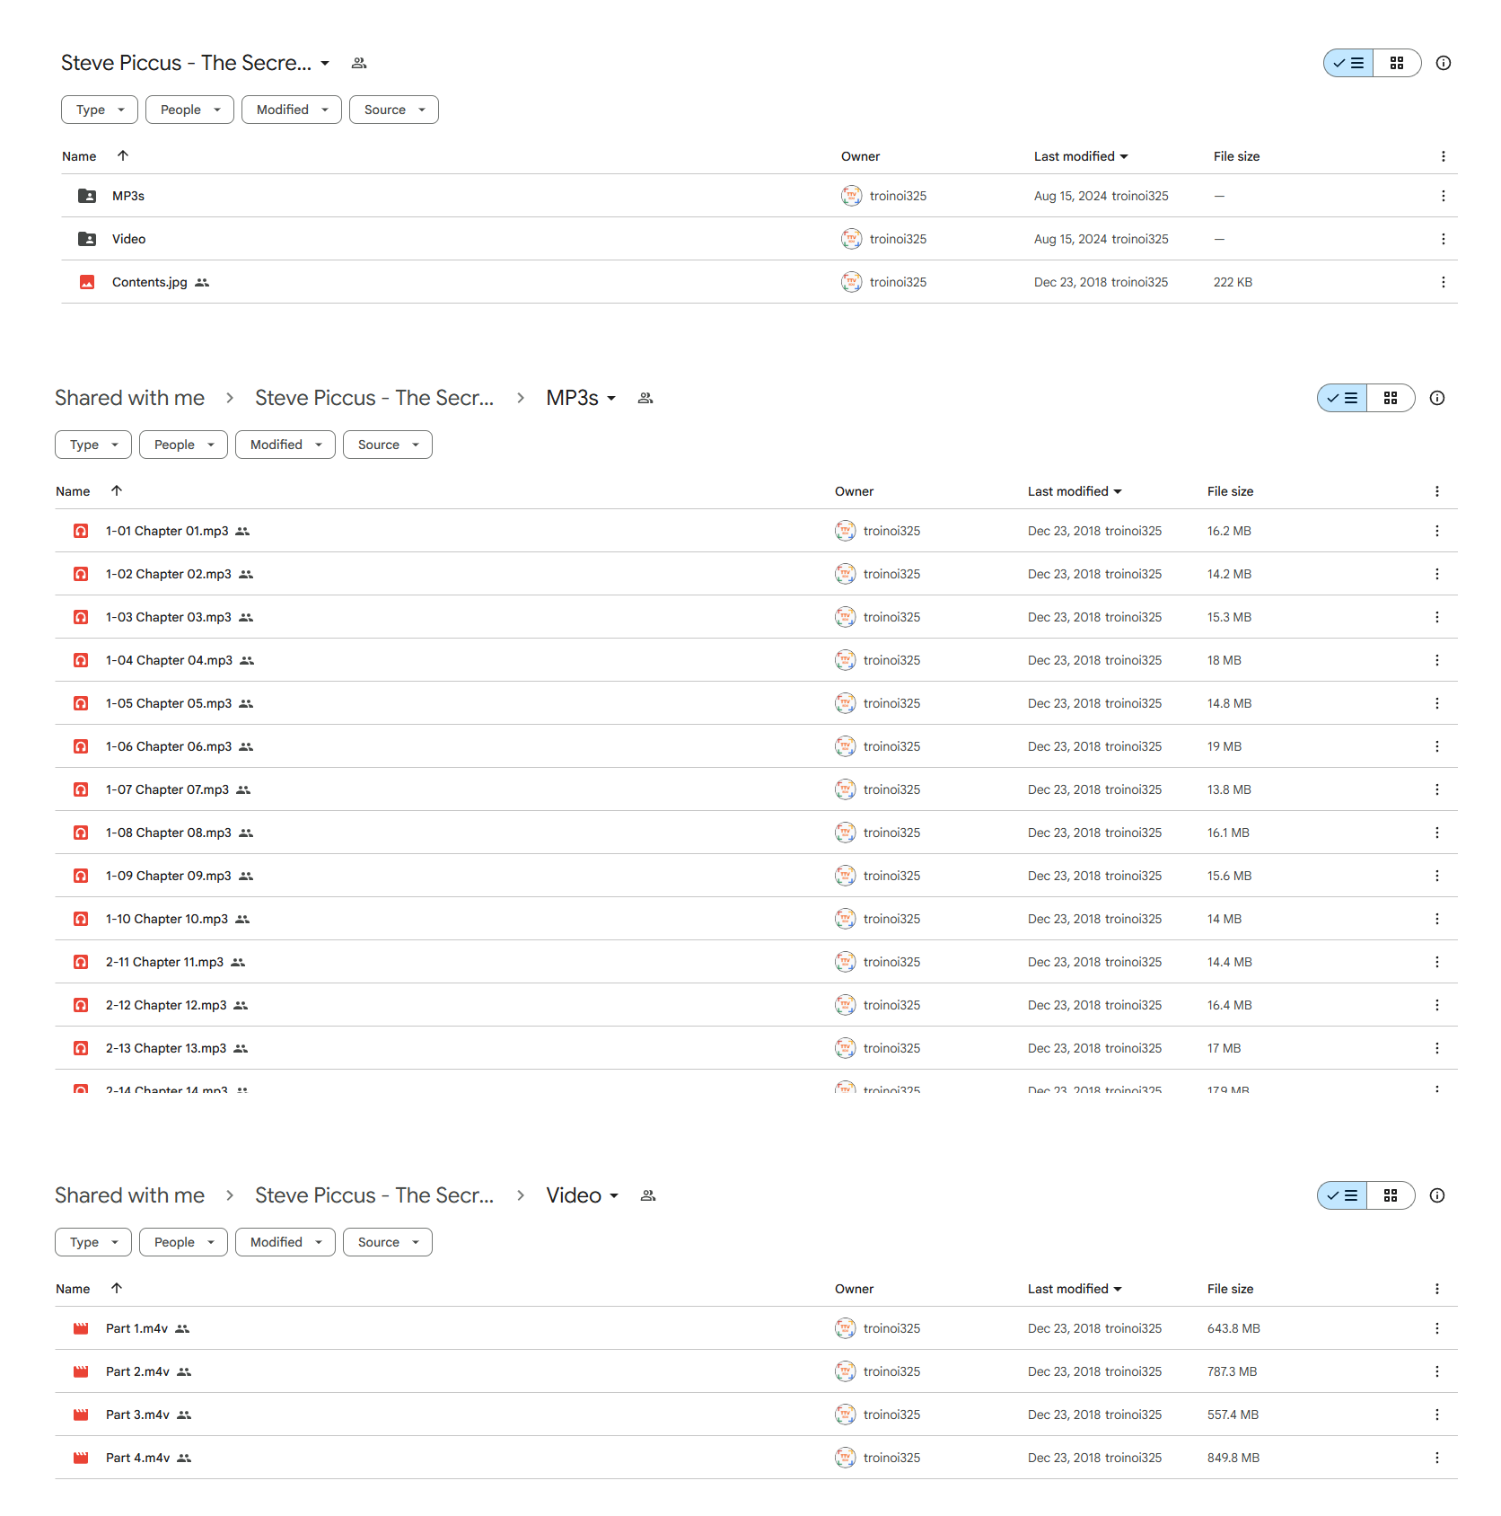Open Modified filter in top section
1501x1516 pixels.
292,110
